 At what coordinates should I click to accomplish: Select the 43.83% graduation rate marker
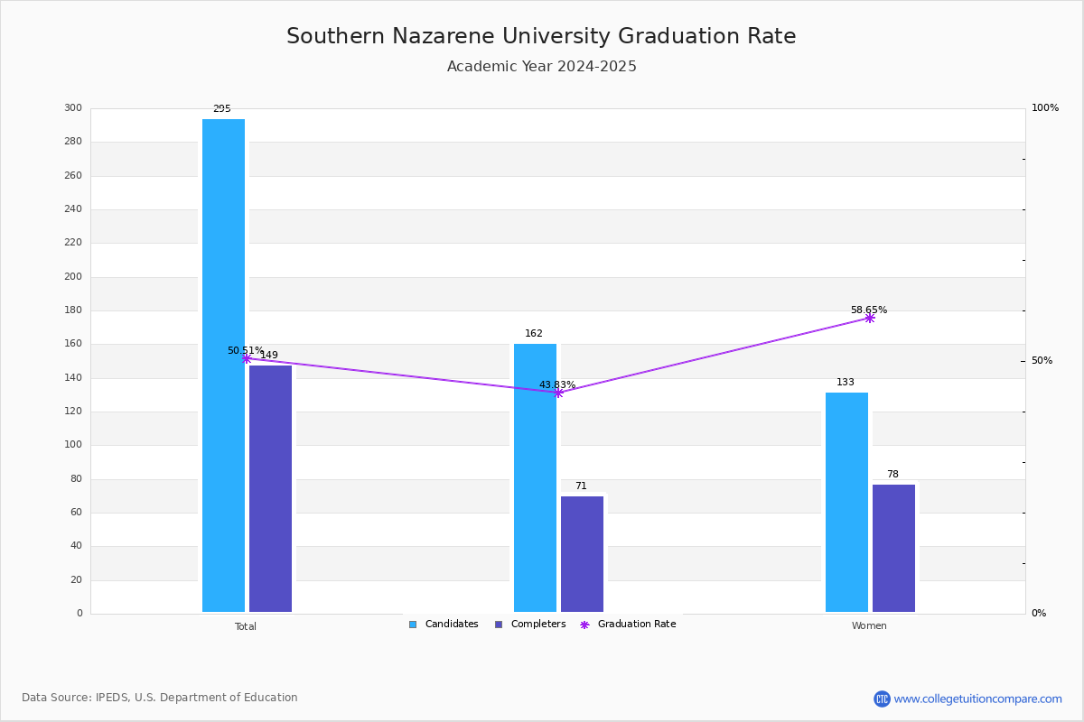tap(558, 393)
